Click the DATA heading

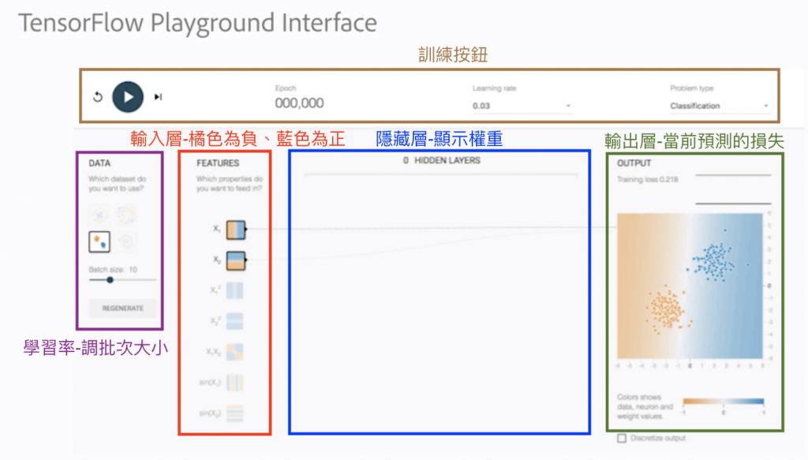99,163
